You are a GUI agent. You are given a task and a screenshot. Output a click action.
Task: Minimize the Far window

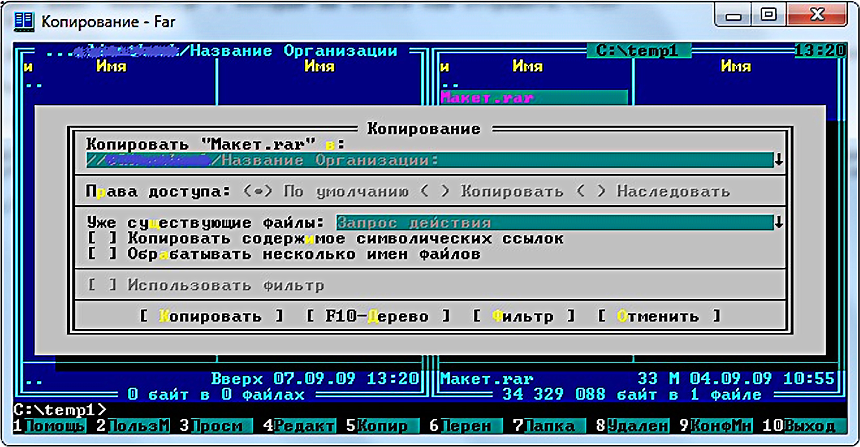point(733,16)
